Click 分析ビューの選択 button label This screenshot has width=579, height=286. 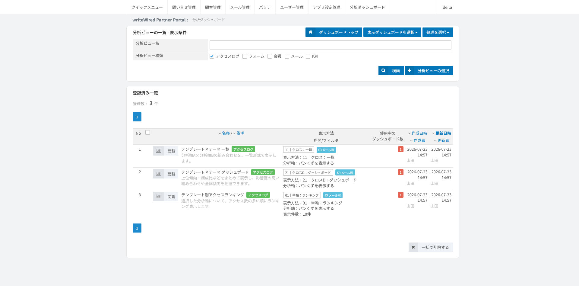[433, 71]
